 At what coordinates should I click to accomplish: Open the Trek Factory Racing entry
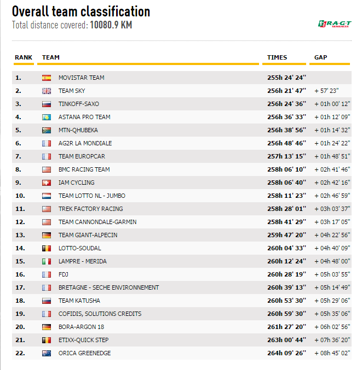[x=90, y=209]
